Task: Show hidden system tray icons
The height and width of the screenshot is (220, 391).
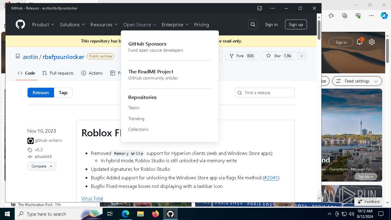Action: [x=329, y=214]
